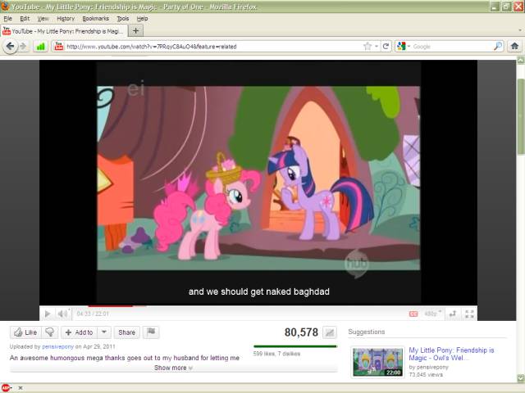The width and height of the screenshot is (525, 393).
Task: Reload the page with the refresh icon
Action: [386, 46]
